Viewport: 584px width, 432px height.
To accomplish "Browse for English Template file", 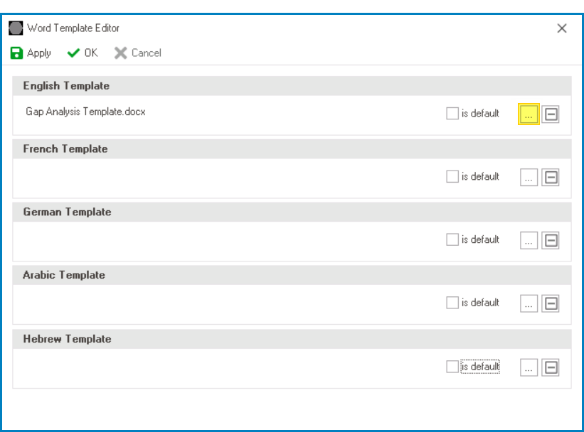I will click(x=528, y=113).
